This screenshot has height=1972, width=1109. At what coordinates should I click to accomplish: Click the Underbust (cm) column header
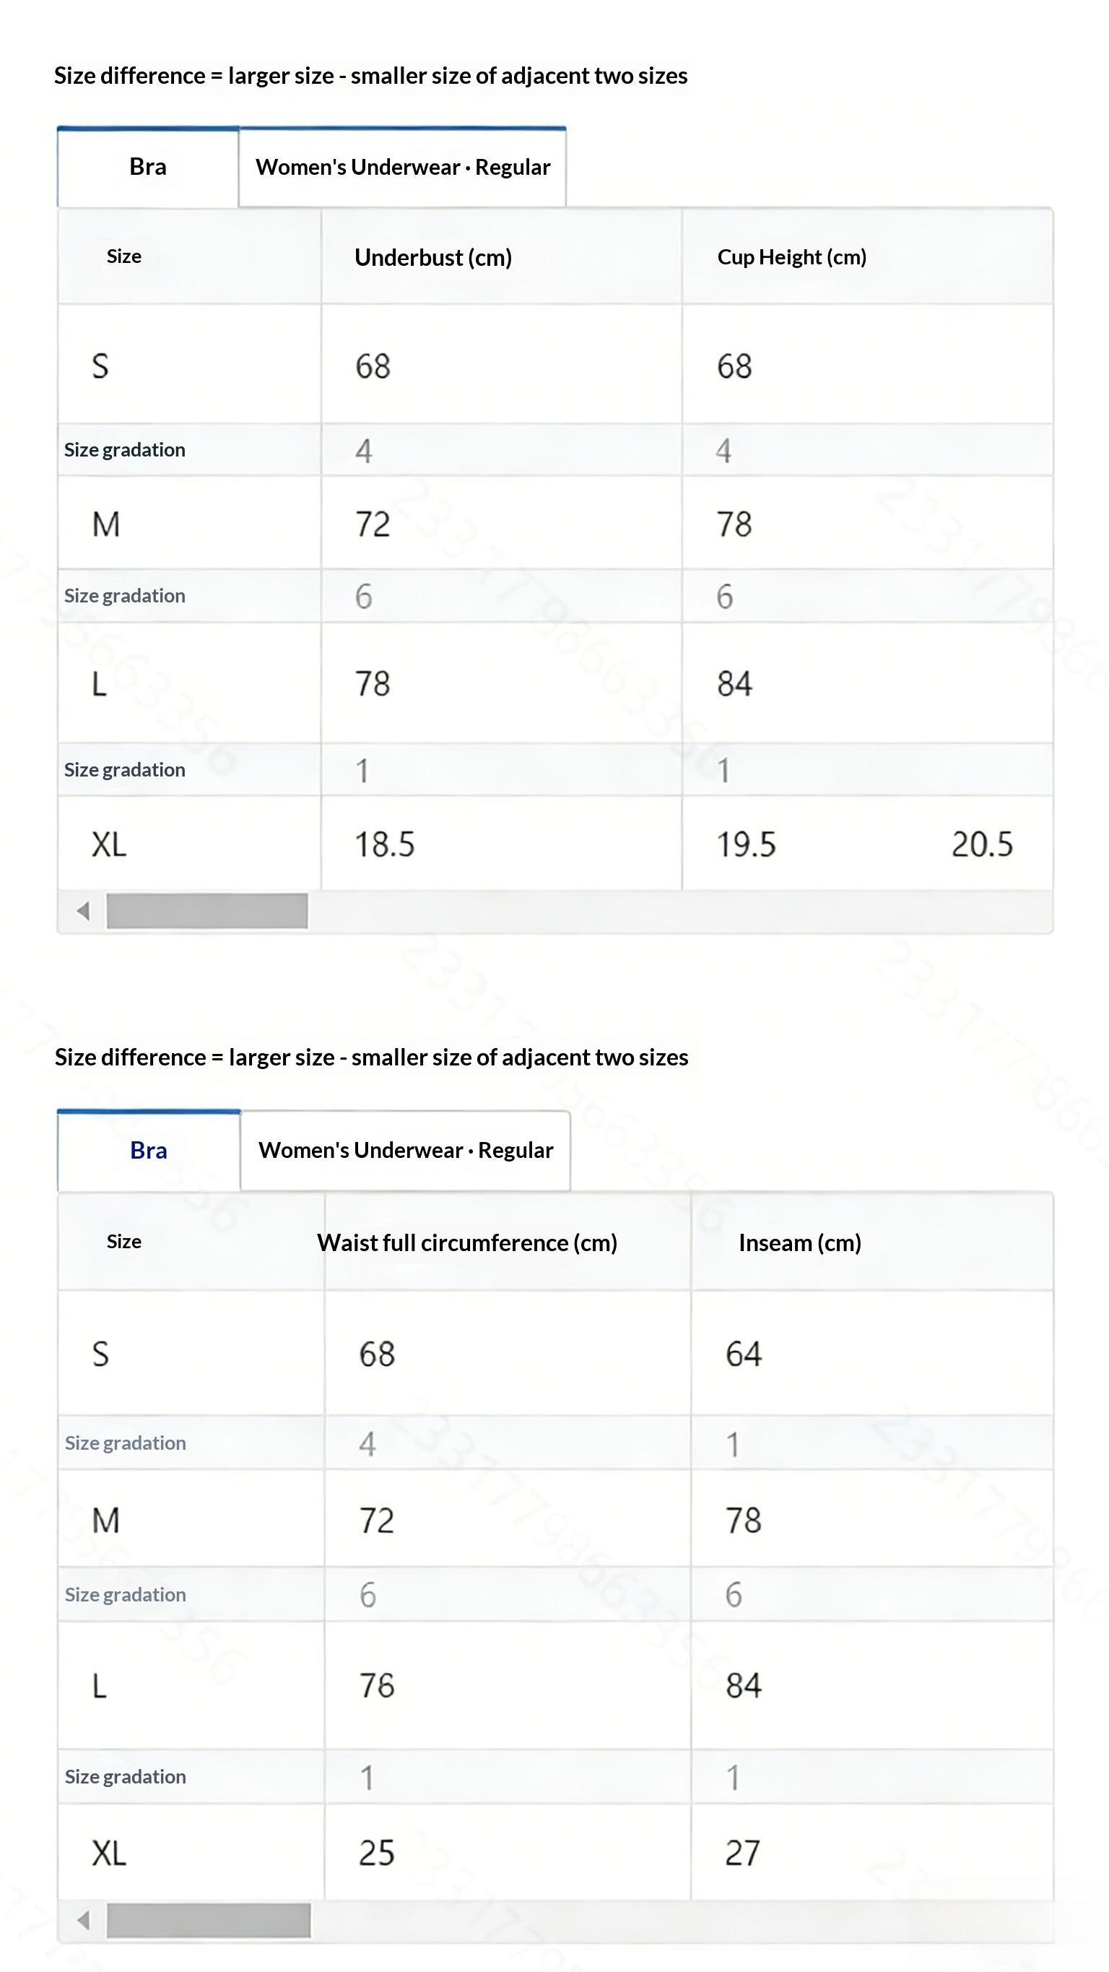tap(433, 257)
